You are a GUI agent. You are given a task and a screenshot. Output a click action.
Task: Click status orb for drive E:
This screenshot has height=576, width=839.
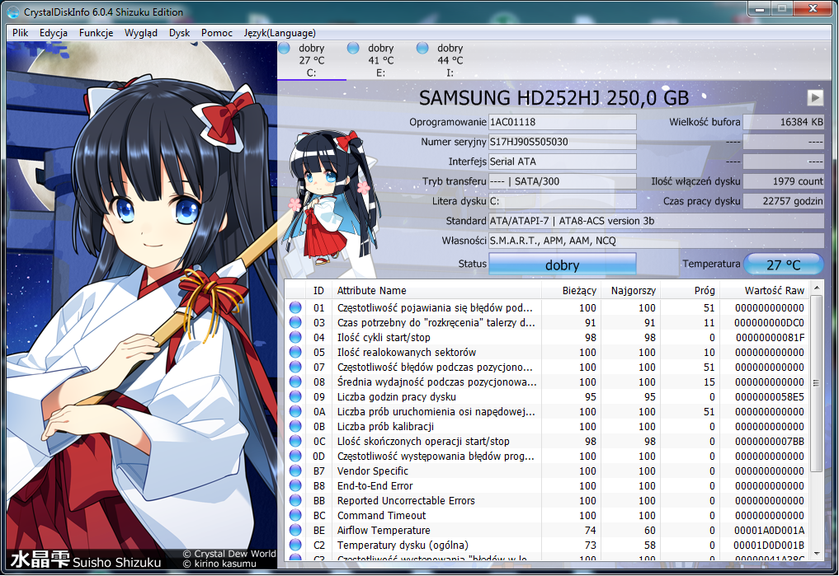coord(353,48)
